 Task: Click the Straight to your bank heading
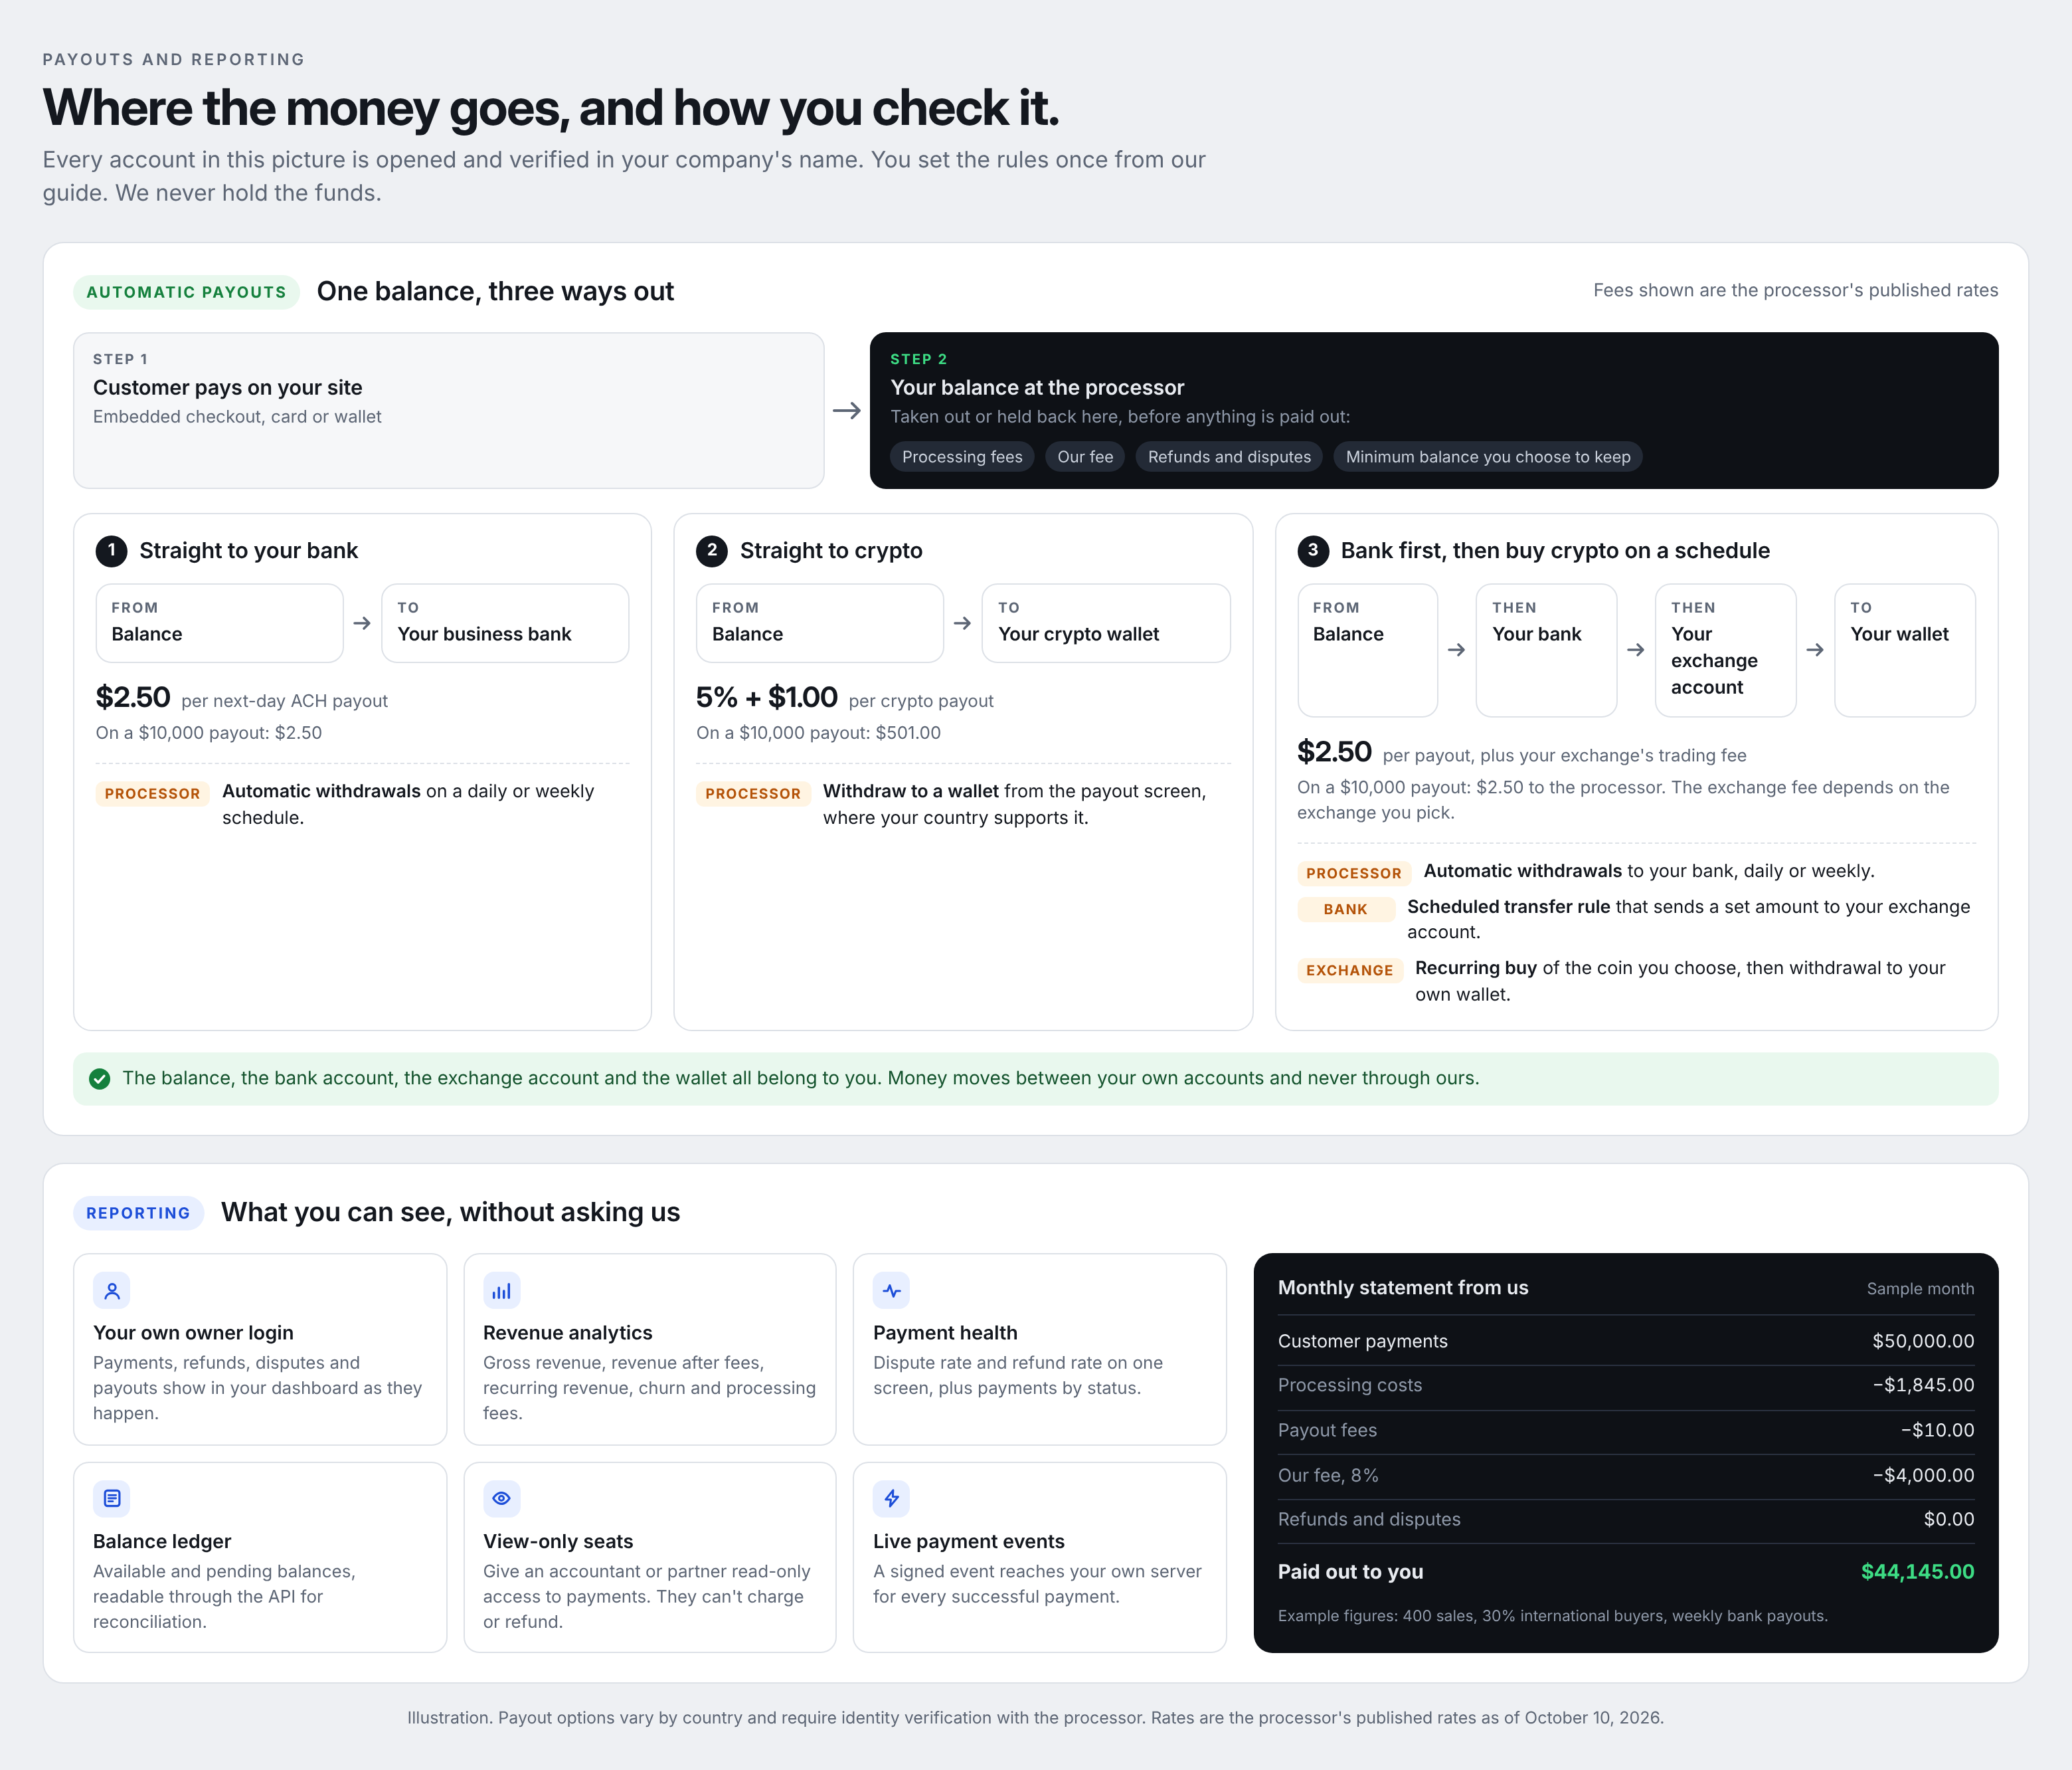point(249,551)
